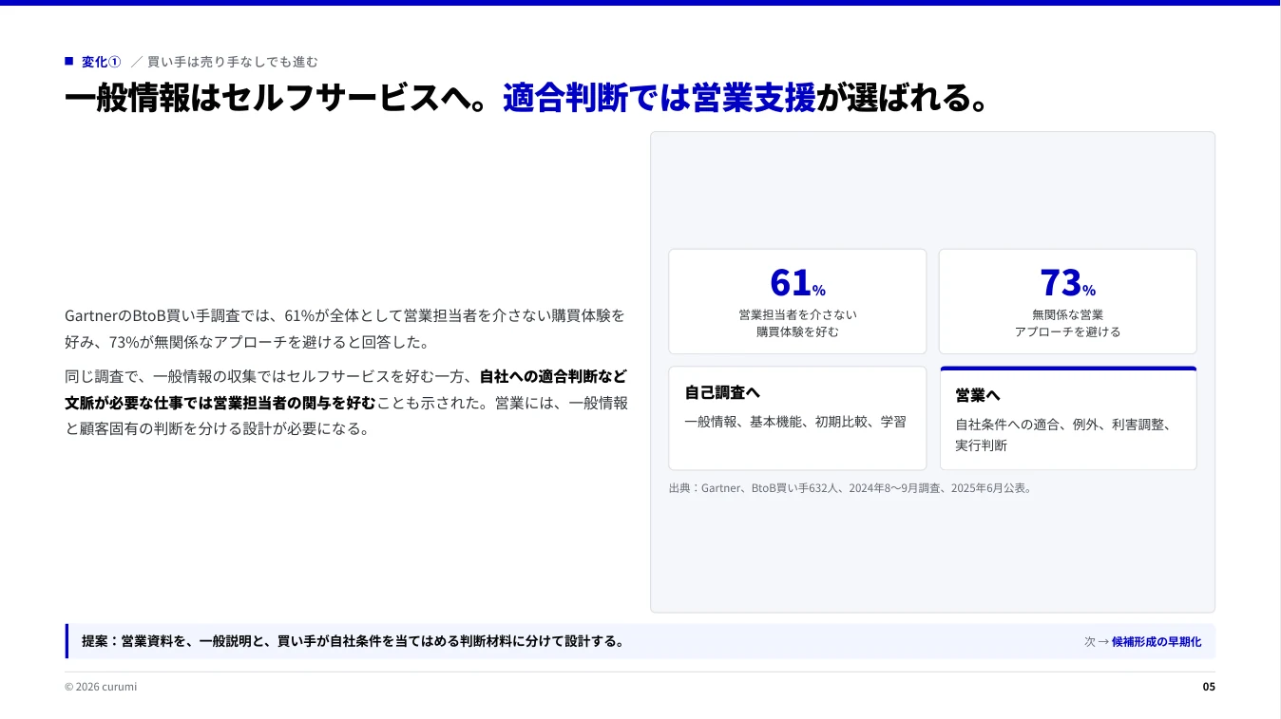This screenshot has height=719, width=1281.
Task: Click the subtitle '買い手は売り手なしでも進む'
Action: coord(232,62)
